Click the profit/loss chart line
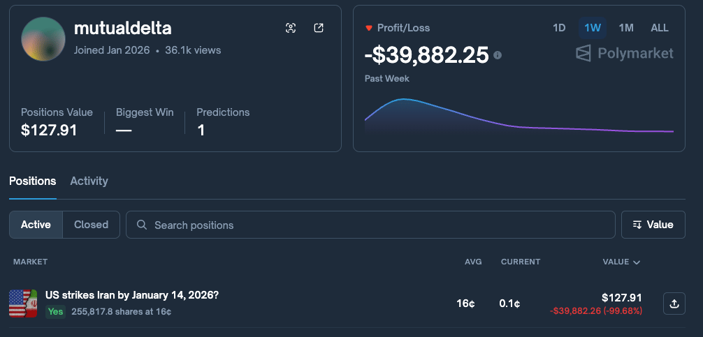 [x=517, y=126]
